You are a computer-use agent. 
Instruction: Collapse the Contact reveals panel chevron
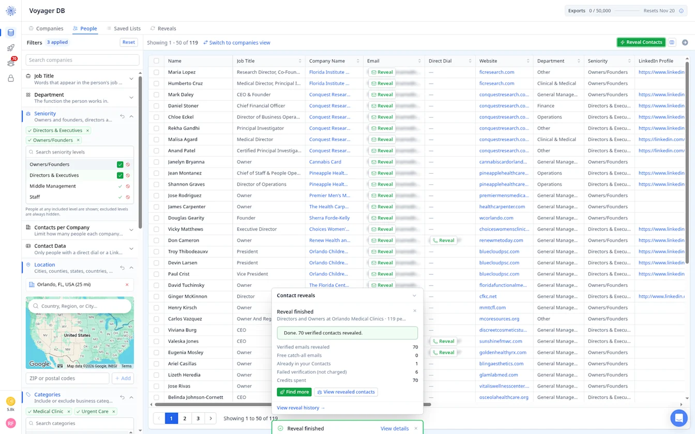point(414,296)
